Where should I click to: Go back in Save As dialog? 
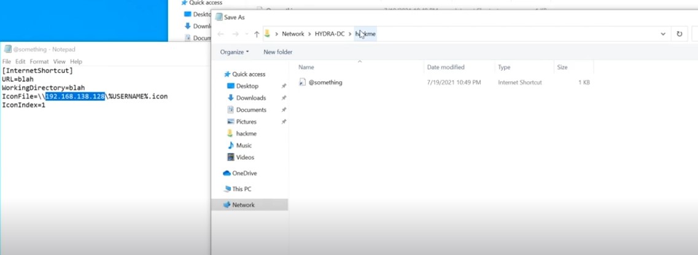point(220,34)
